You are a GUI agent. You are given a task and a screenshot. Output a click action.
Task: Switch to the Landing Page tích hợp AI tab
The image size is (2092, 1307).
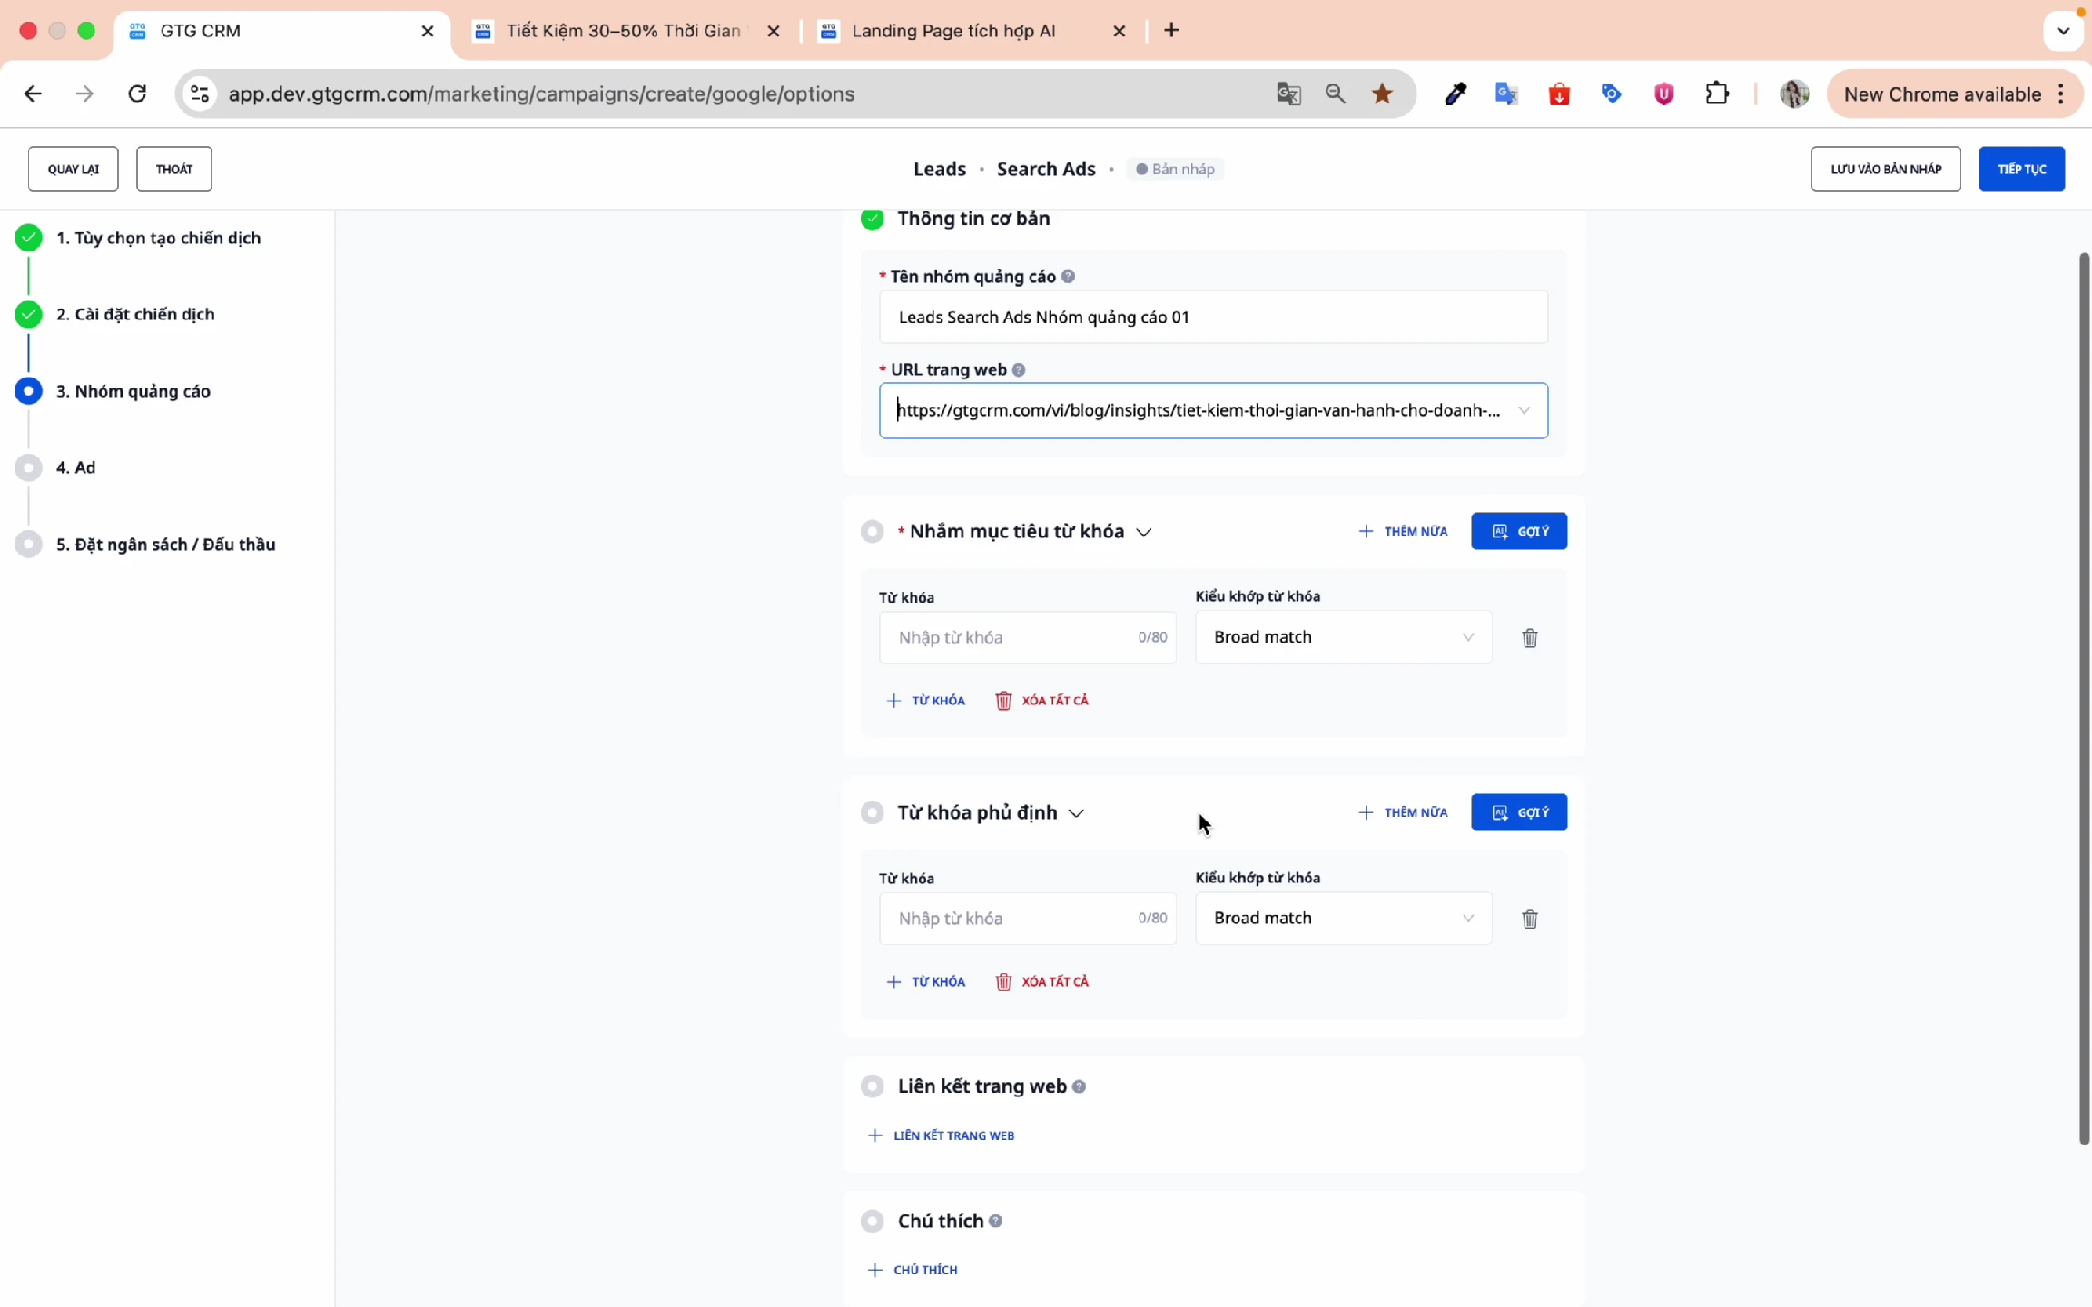(x=953, y=30)
